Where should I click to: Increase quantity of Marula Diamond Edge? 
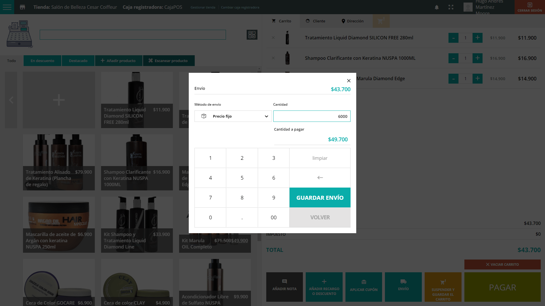tap(477, 78)
